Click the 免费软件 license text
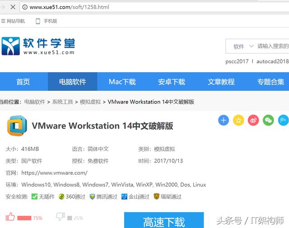Image resolution: width=289 pixels, height=228 pixels. [x=98, y=161]
